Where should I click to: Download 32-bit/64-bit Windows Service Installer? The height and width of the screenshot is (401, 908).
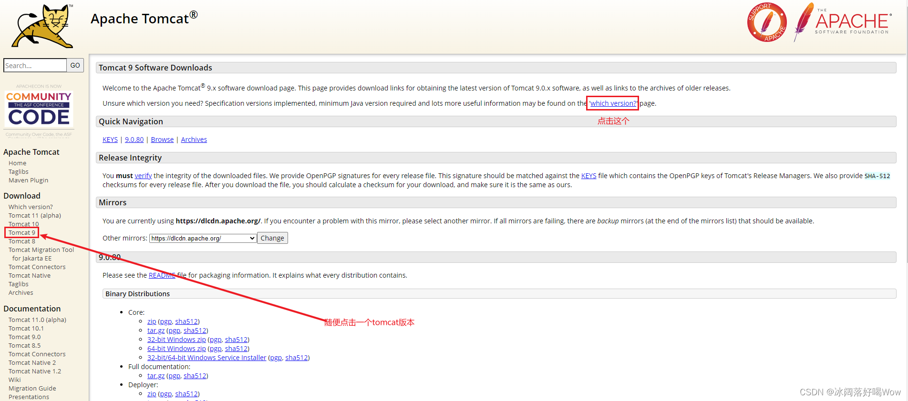tap(206, 358)
